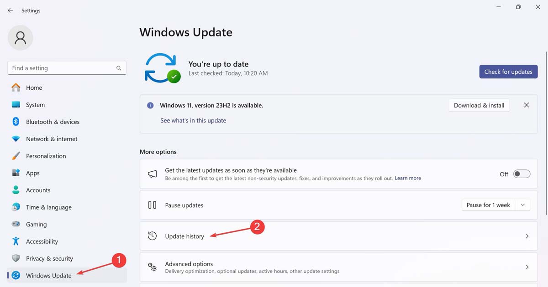Click the search magnifier in Find a setting
Screen dimensions: 548x287
[119, 67]
